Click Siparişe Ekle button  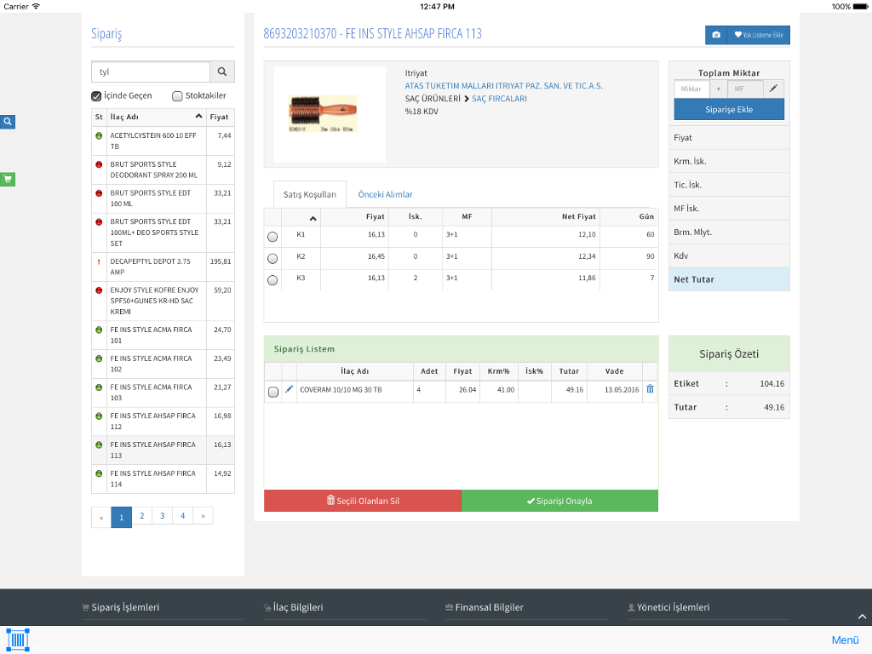pos(729,110)
